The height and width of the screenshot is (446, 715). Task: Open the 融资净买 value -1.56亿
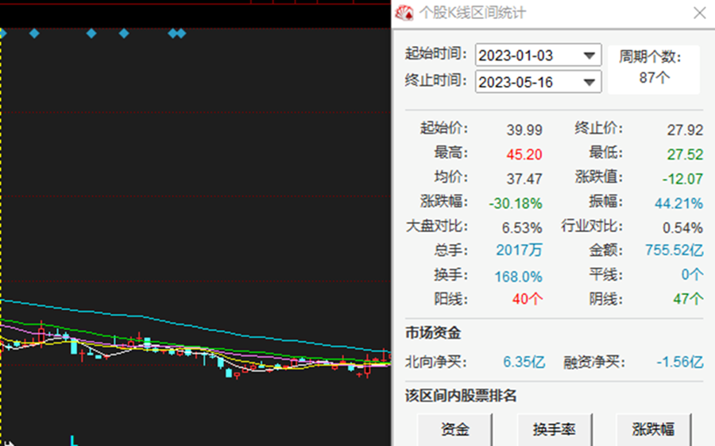coord(679,362)
